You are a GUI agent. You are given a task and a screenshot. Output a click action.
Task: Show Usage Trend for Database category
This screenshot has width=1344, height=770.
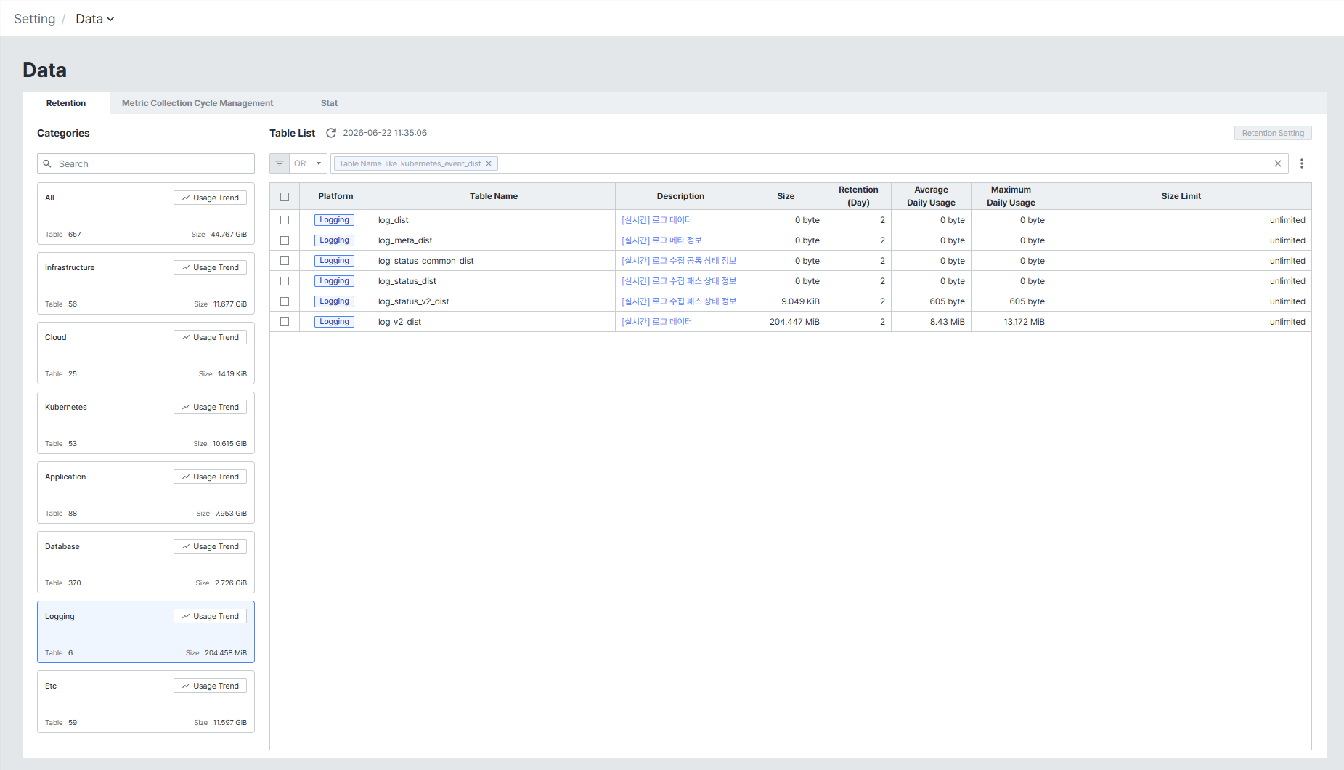tap(210, 546)
